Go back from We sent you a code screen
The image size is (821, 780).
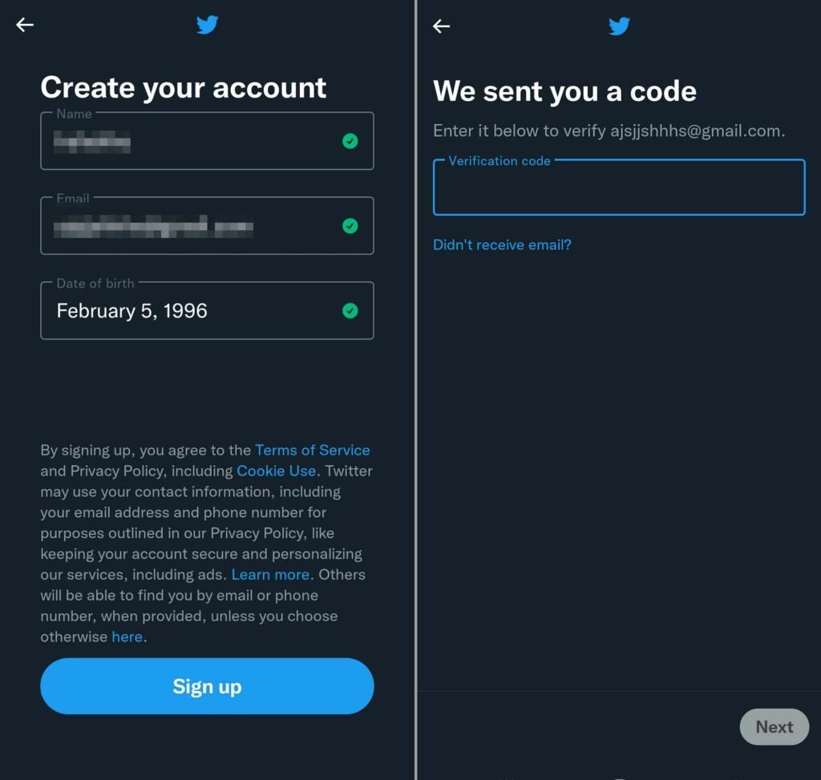pos(442,26)
